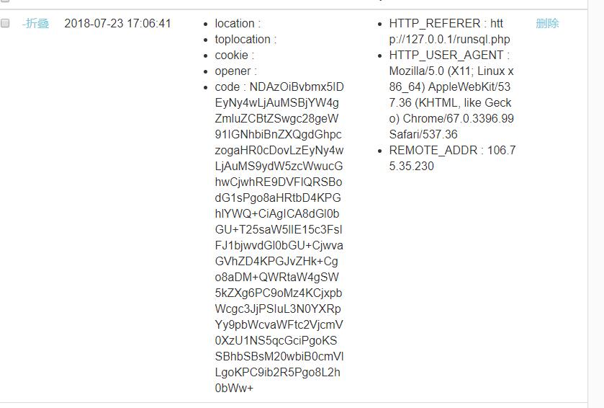
Task: Click the Mozilla/5.0 user agent text
Action: 418,71
